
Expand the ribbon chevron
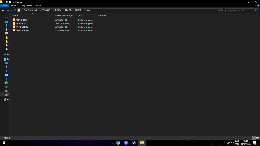pyautogui.click(x=254, y=6)
